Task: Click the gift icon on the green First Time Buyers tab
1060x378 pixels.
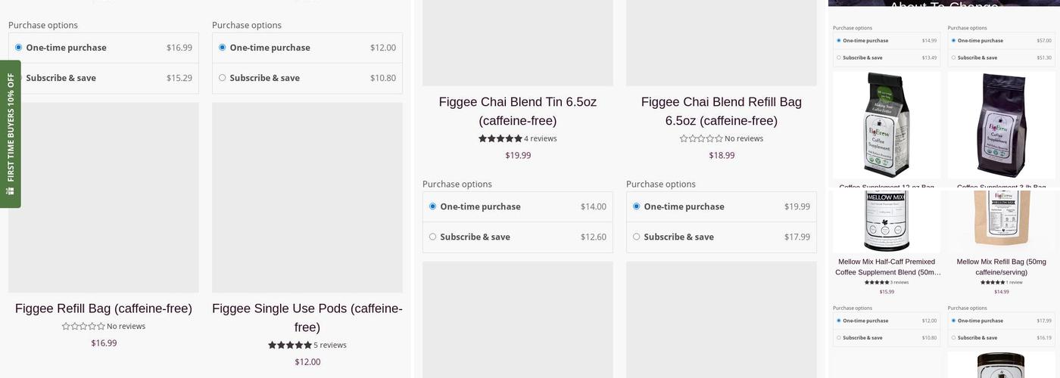Action: pyautogui.click(x=11, y=191)
